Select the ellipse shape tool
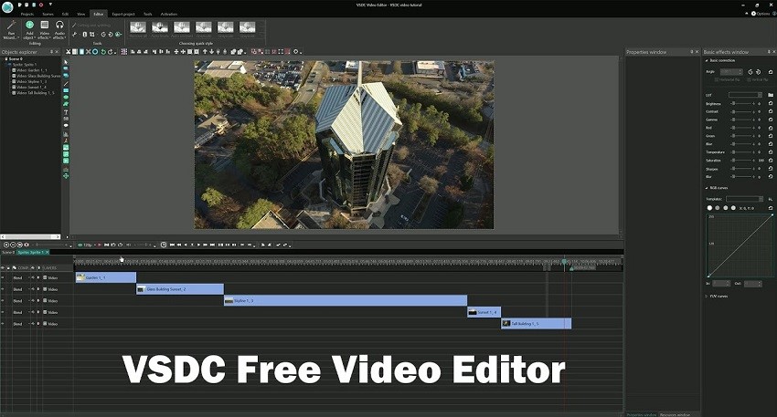 (x=66, y=98)
